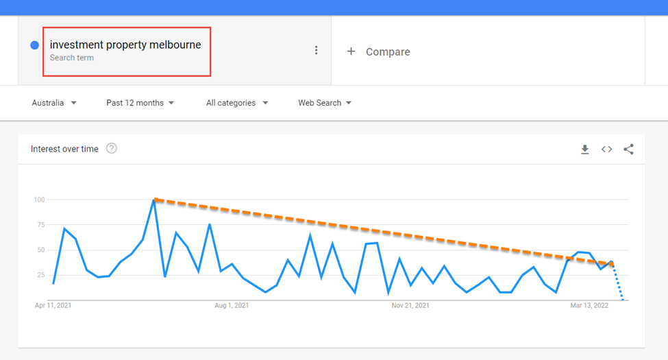The height and width of the screenshot is (360, 668).
Task: Share the Interest over time chart
Action: click(x=628, y=149)
